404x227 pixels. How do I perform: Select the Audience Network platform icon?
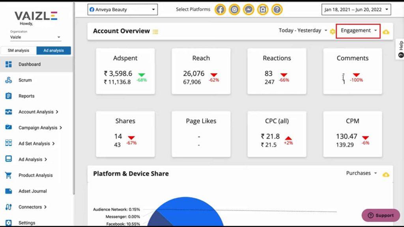[262, 9]
